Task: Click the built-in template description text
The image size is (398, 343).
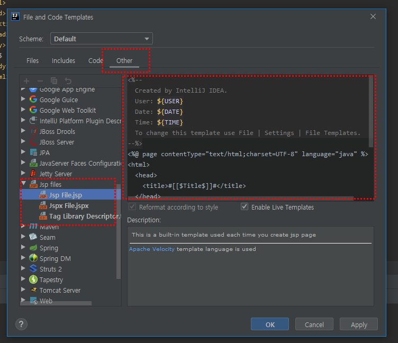Action: point(224,235)
